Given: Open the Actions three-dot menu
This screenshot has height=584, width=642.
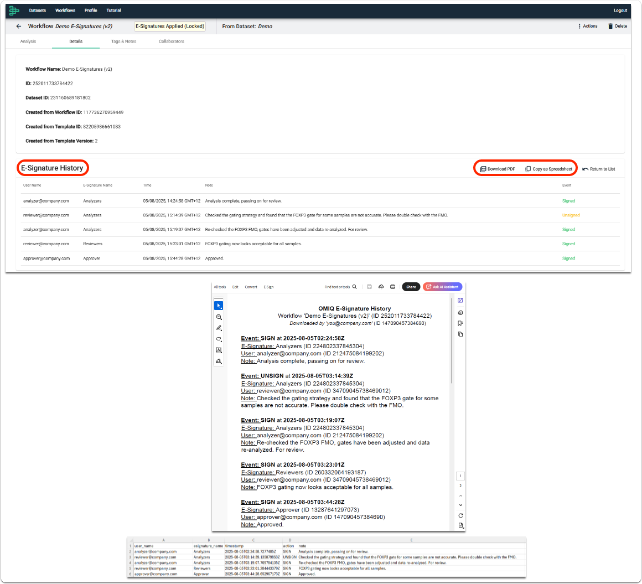Looking at the screenshot, I should [x=588, y=26].
